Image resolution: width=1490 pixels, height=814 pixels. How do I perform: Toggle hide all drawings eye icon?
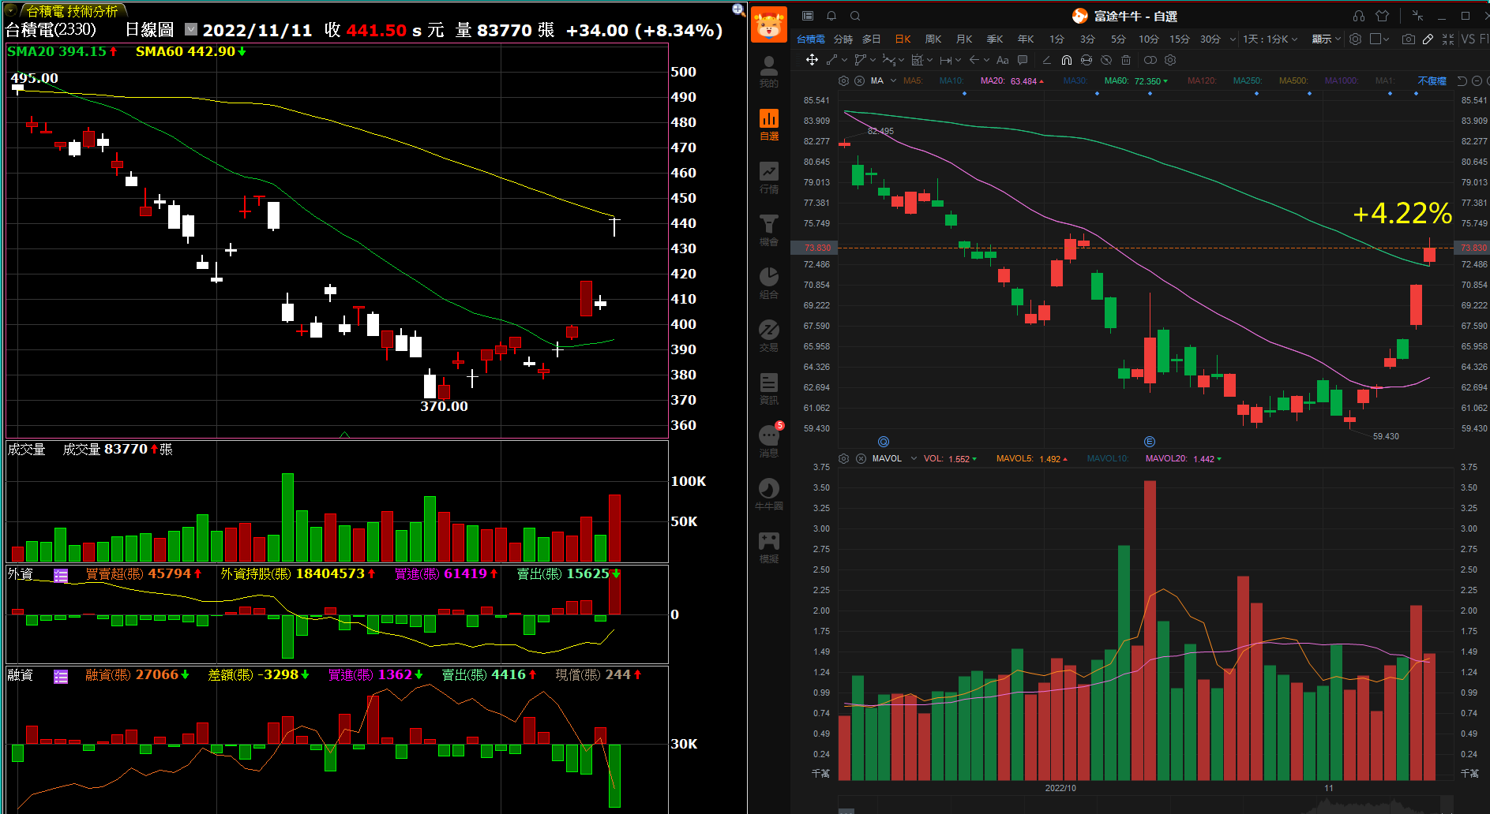click(1106, 60)
